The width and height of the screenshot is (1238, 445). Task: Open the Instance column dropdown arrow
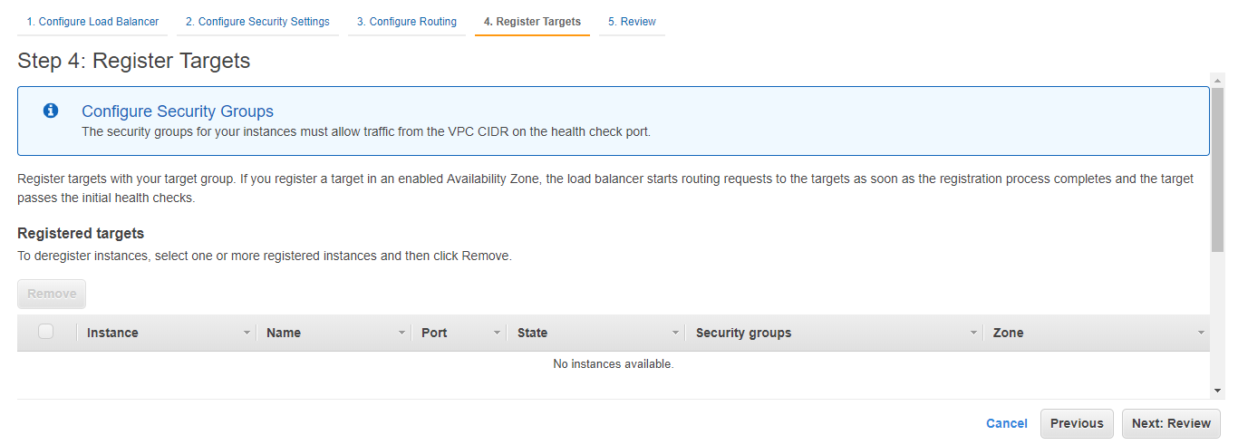[x=247, y=334]
